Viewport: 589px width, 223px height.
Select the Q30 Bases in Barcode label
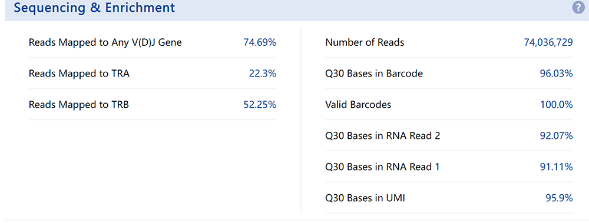(374, 74)
